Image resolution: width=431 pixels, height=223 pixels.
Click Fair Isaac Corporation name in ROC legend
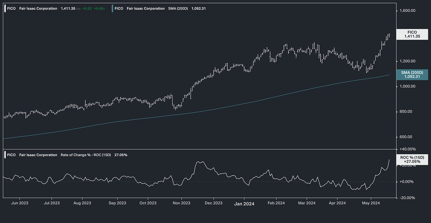[38, 155]
